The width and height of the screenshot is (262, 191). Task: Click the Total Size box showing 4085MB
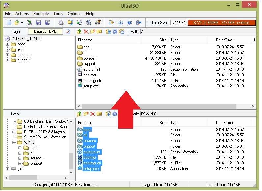[179, 23]
